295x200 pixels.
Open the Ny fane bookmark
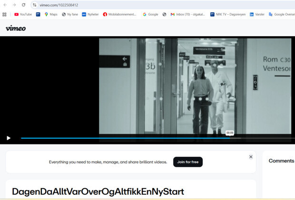(x=70, y=14)
